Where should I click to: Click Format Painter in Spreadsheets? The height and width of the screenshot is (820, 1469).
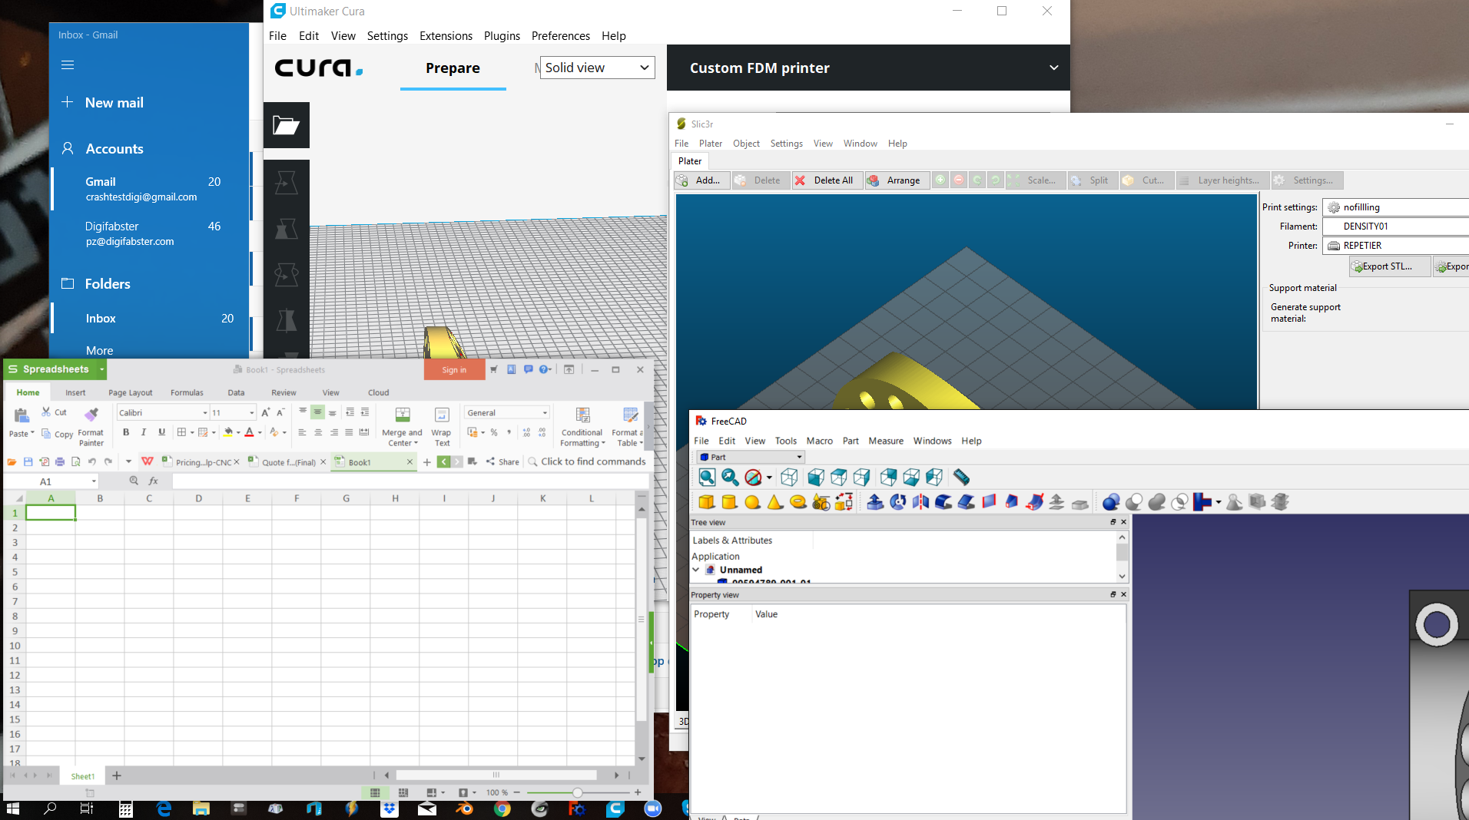[x=91, y=426]
